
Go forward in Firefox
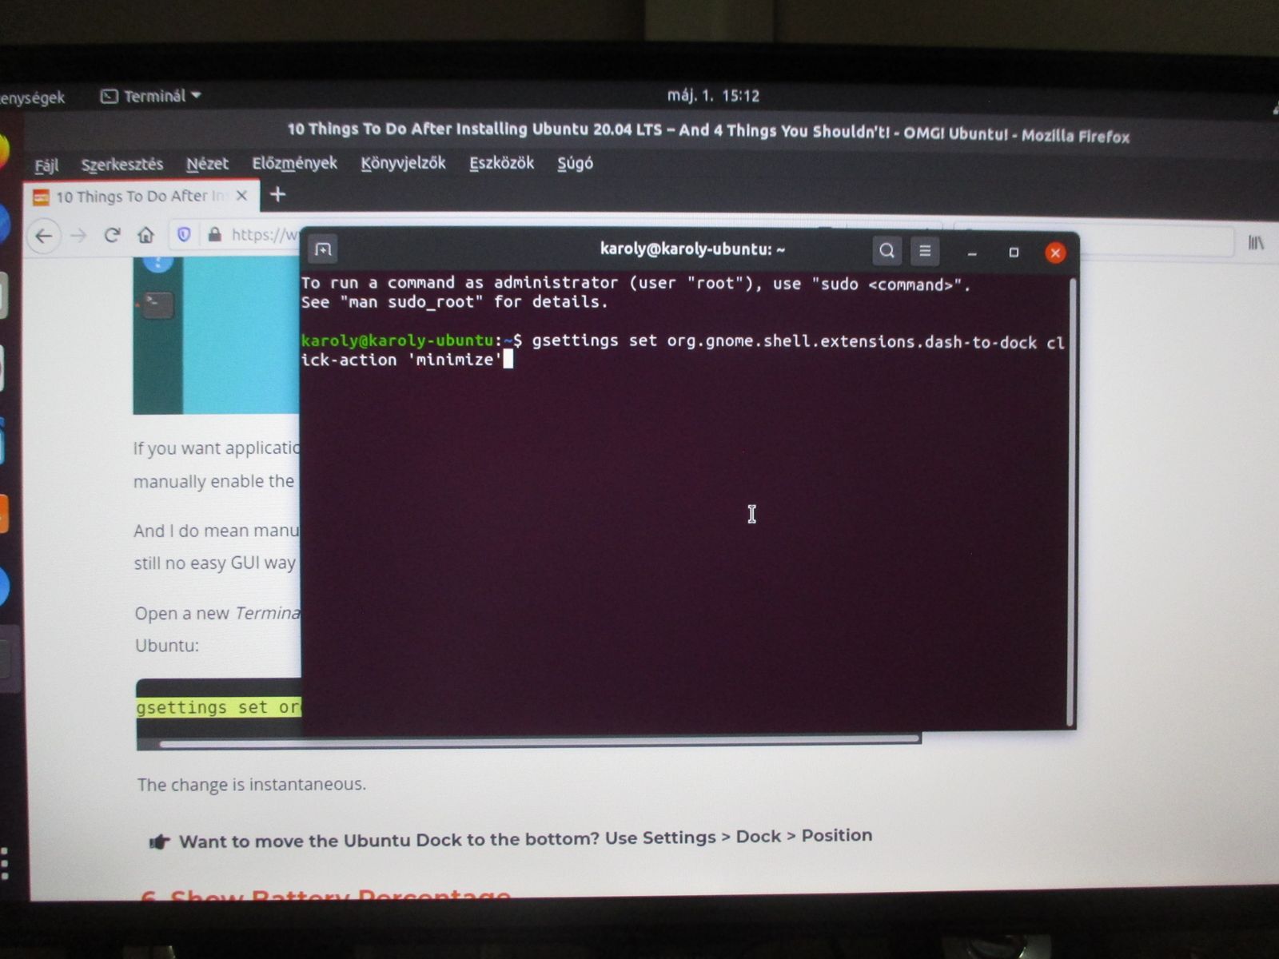(78, 236)
